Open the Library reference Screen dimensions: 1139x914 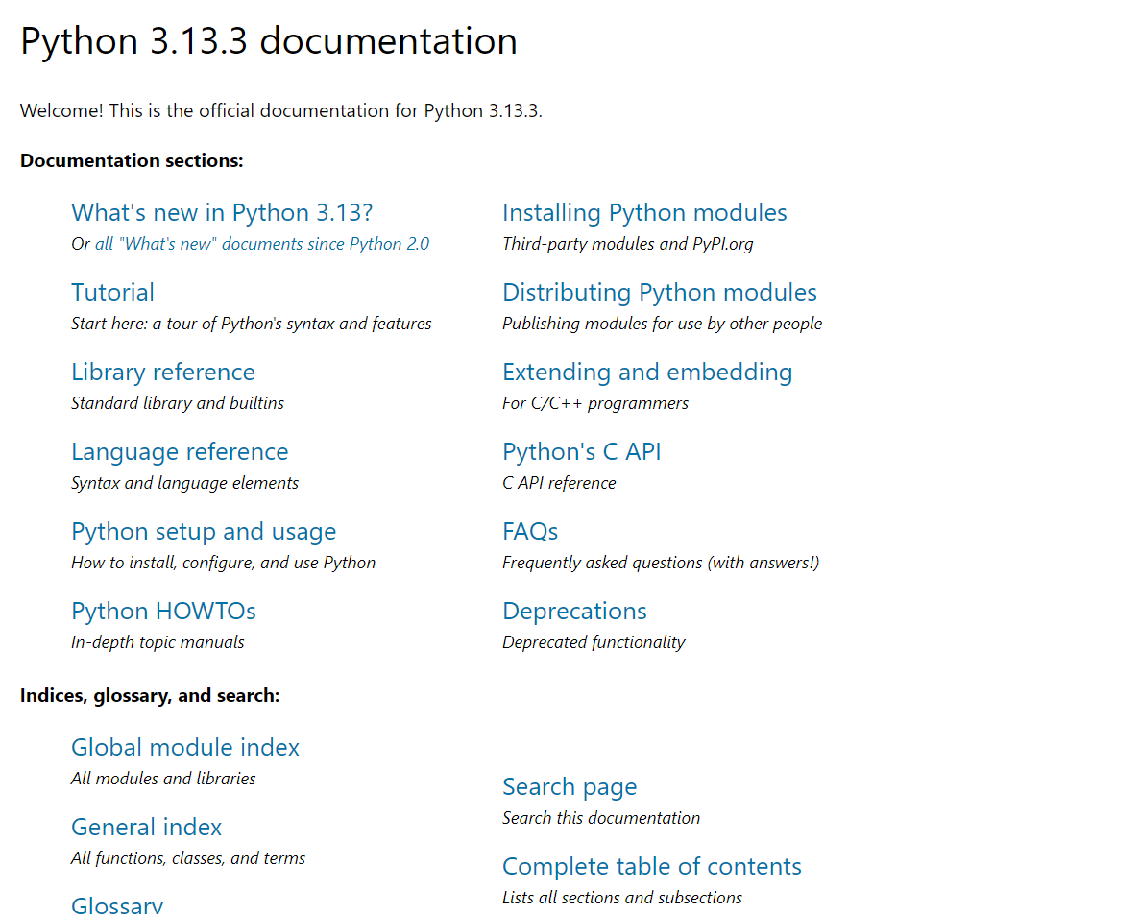(x=163, y=373)
